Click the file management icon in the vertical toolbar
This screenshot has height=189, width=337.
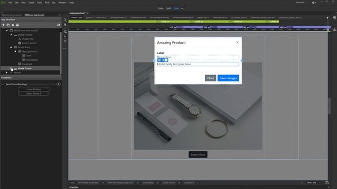(65, 20)
